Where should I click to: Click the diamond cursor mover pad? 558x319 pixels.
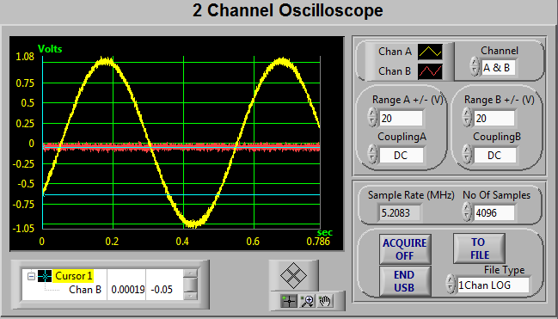293,275
